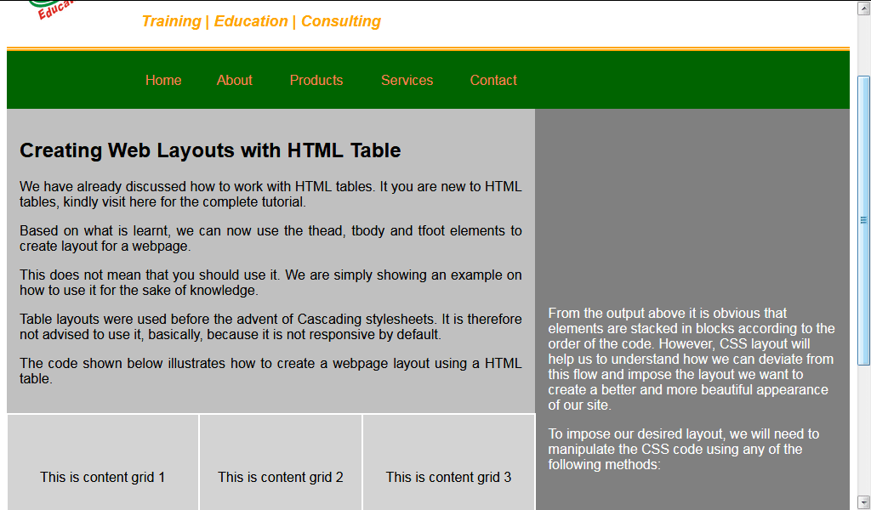
Task: Click the browser scrollbar up arrow
Action: click(862, 8)
